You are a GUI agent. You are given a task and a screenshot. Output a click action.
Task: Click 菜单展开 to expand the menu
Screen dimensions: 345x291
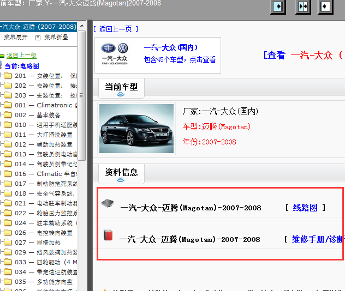click(16, 38)
